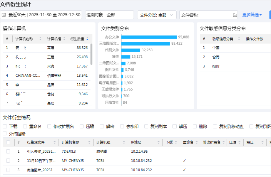Enable the 删除 filter checkbox
Image resolution: width=271 pixels, height=177 pixels.
tap(195, 126)
